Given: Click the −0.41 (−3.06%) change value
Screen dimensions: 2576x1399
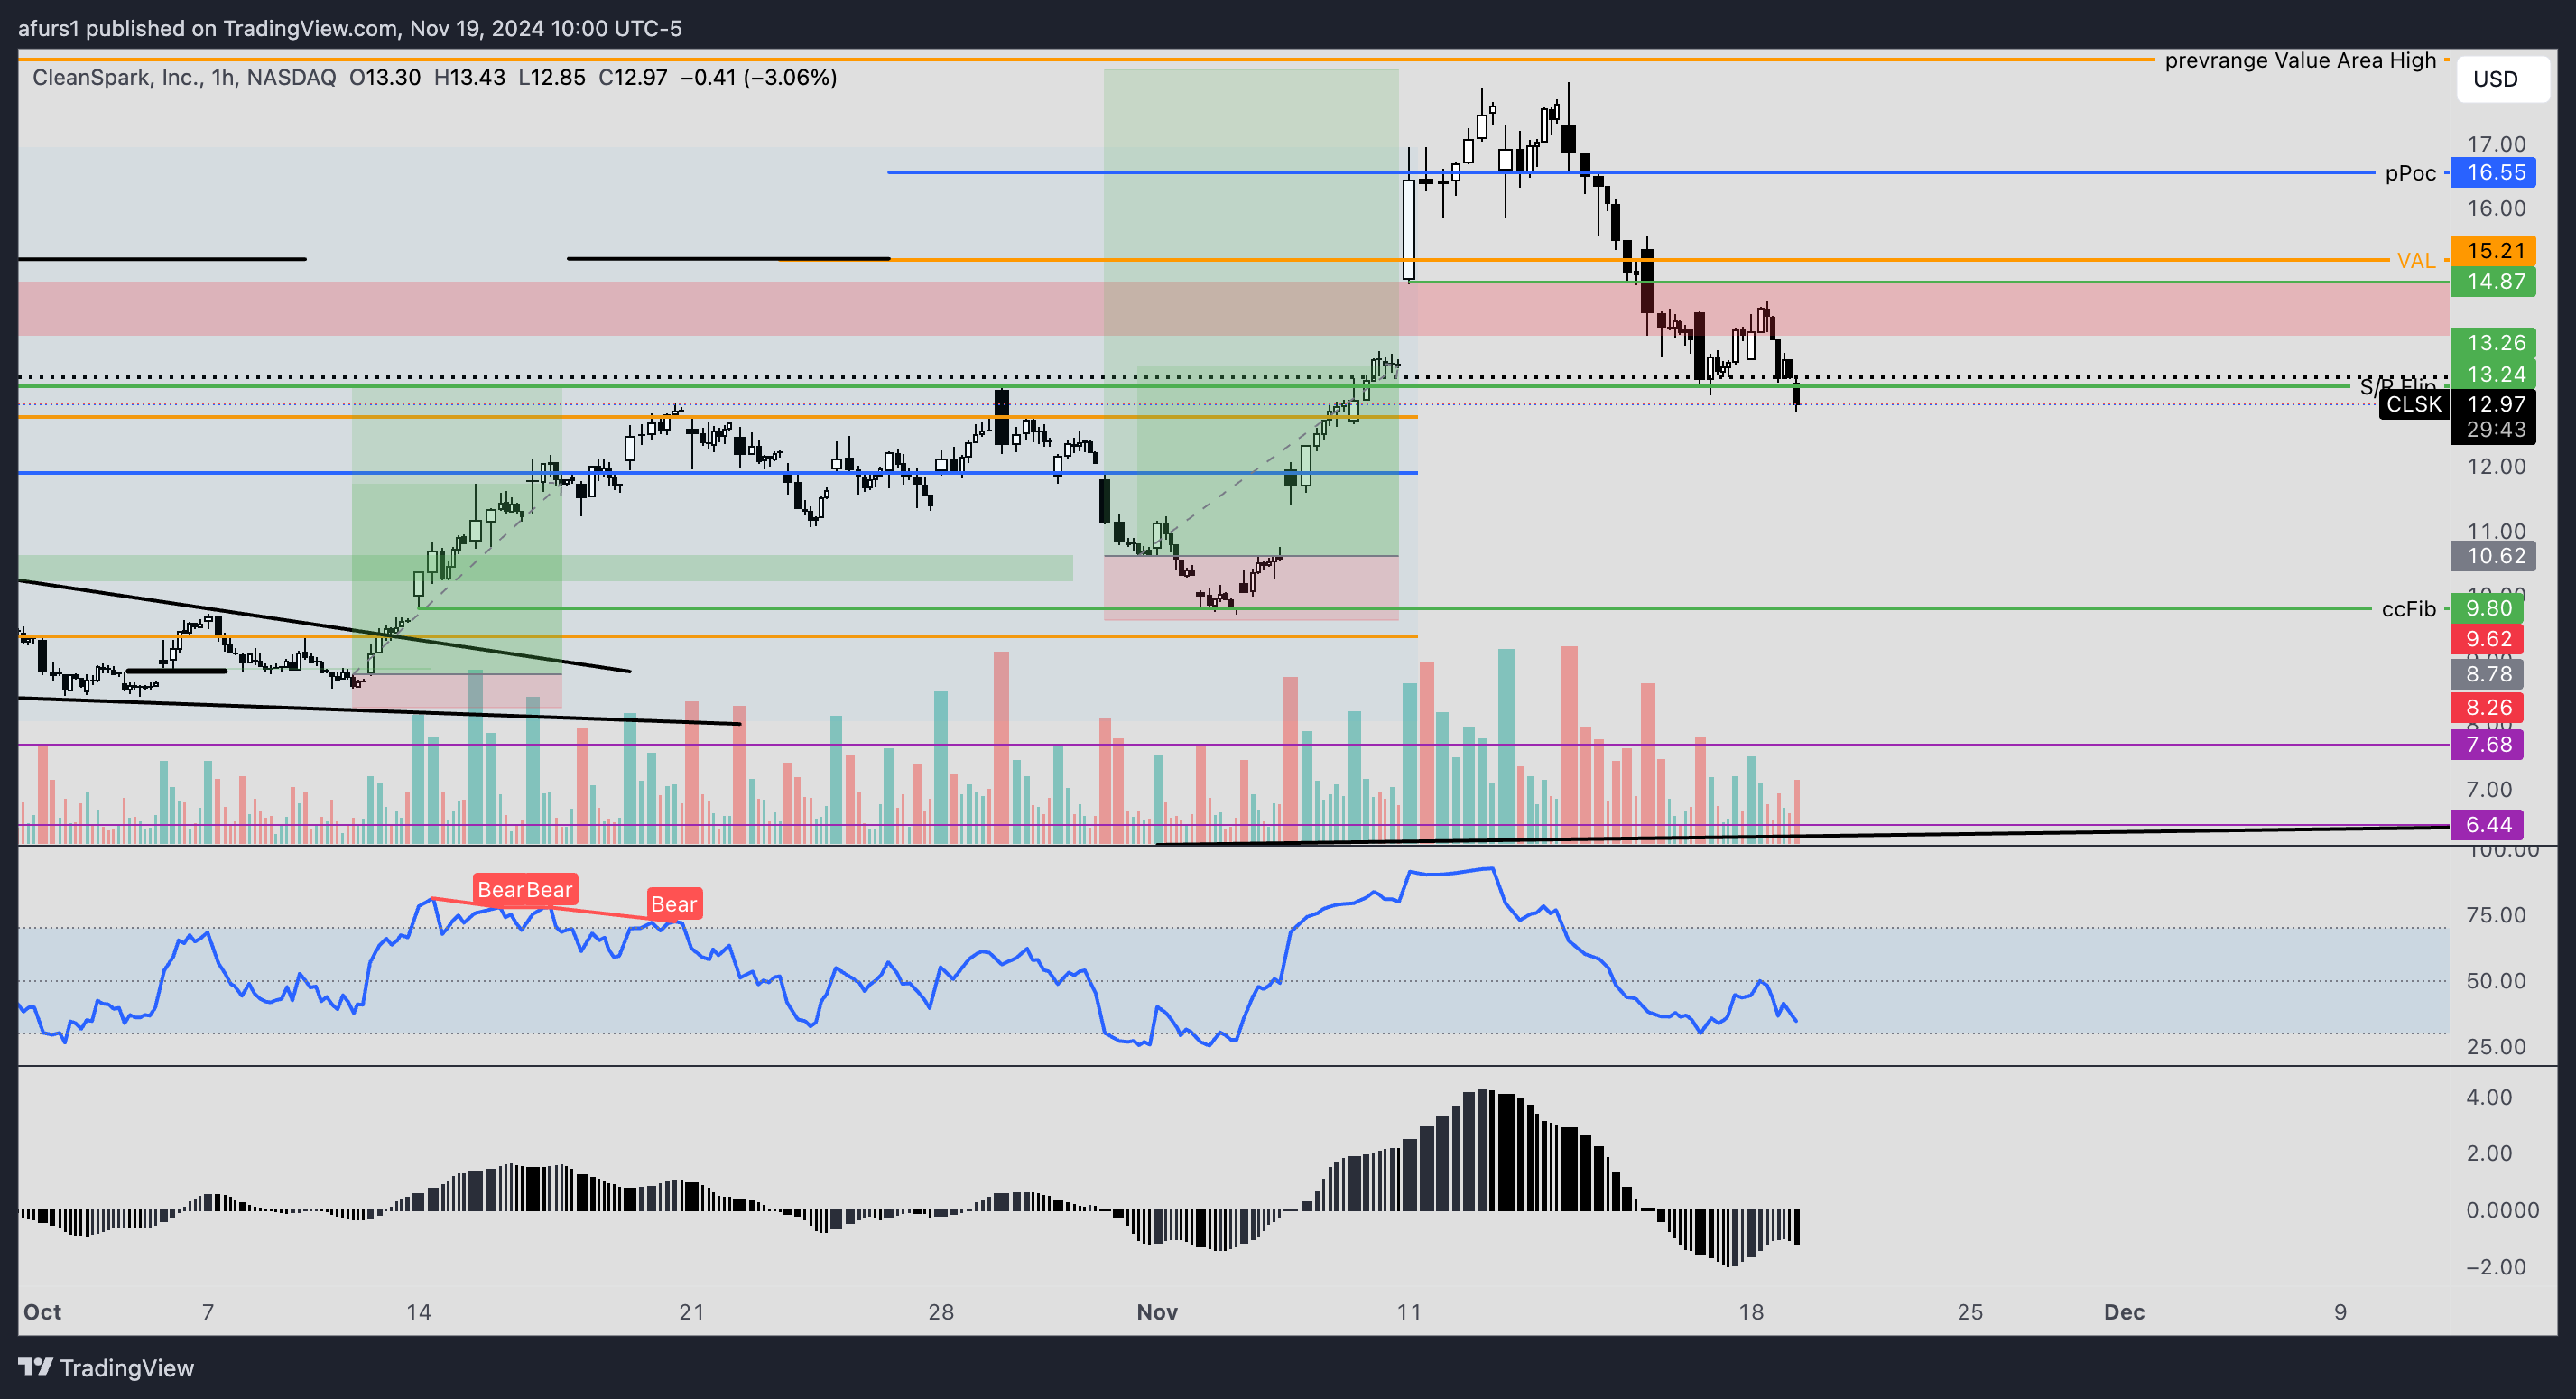Looking at the screenshot, I should click(x=758, y=77).
